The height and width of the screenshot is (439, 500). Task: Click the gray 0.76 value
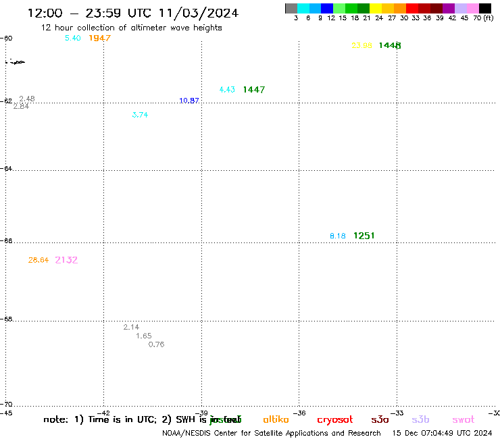pos(156,344)
